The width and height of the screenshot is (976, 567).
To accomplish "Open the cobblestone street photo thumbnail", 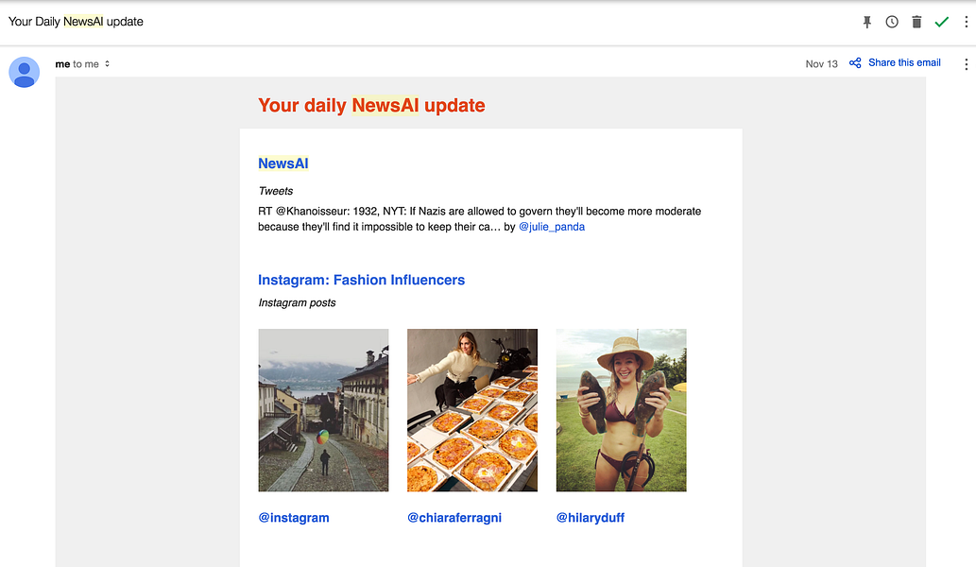I will [x=323, y=410].
